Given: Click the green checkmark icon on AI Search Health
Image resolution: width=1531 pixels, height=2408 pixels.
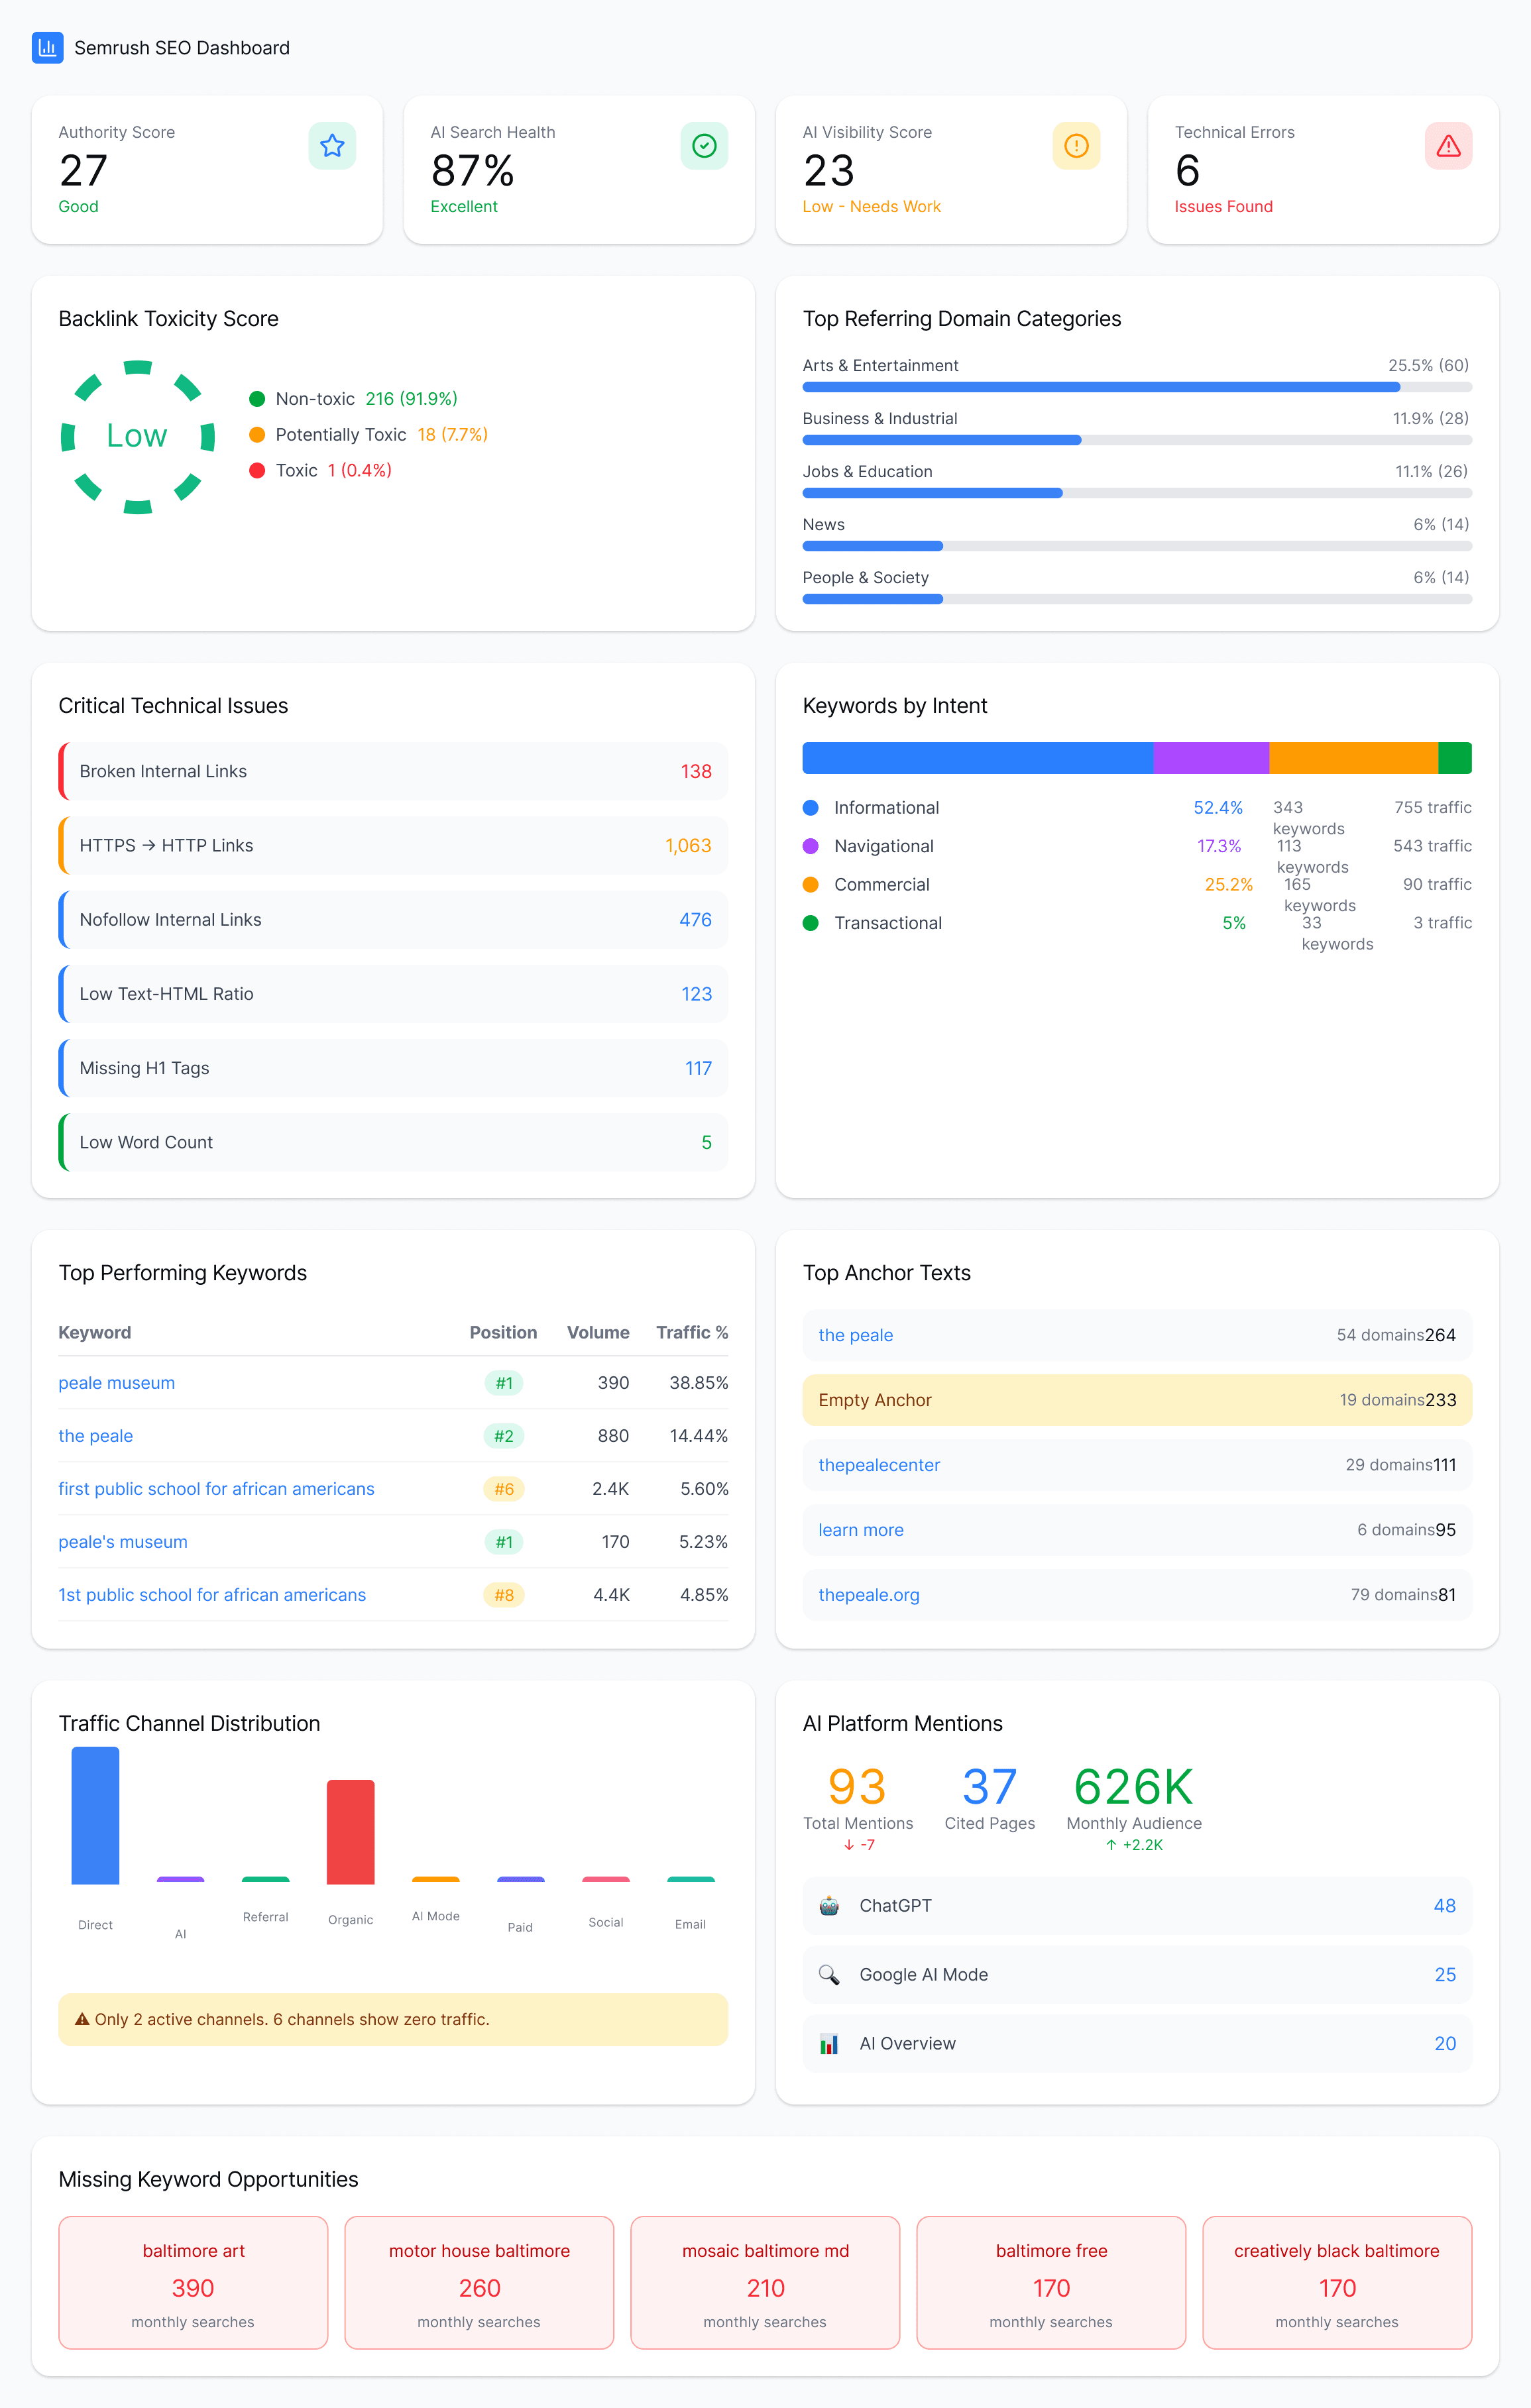Looking at the screenshot, I should point(704,146).
